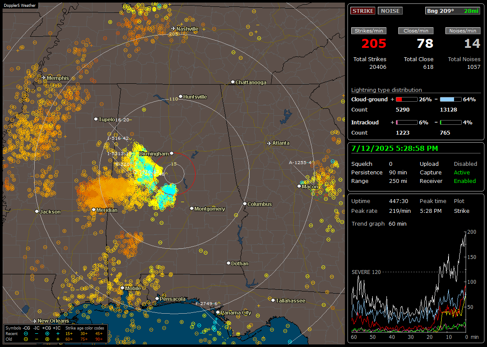Viewport: 487px width, 347px height.
Task: Switch to STRIKE mode button
Action: coord(363,11)
